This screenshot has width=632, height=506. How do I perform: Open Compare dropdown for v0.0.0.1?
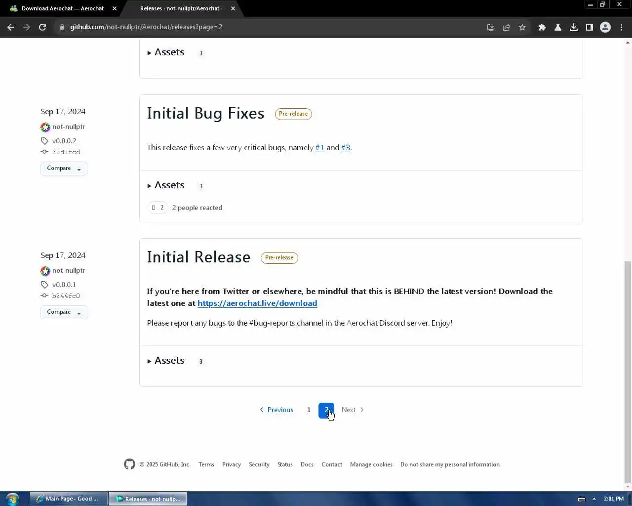pyautogui.click(x=64, y=312)
